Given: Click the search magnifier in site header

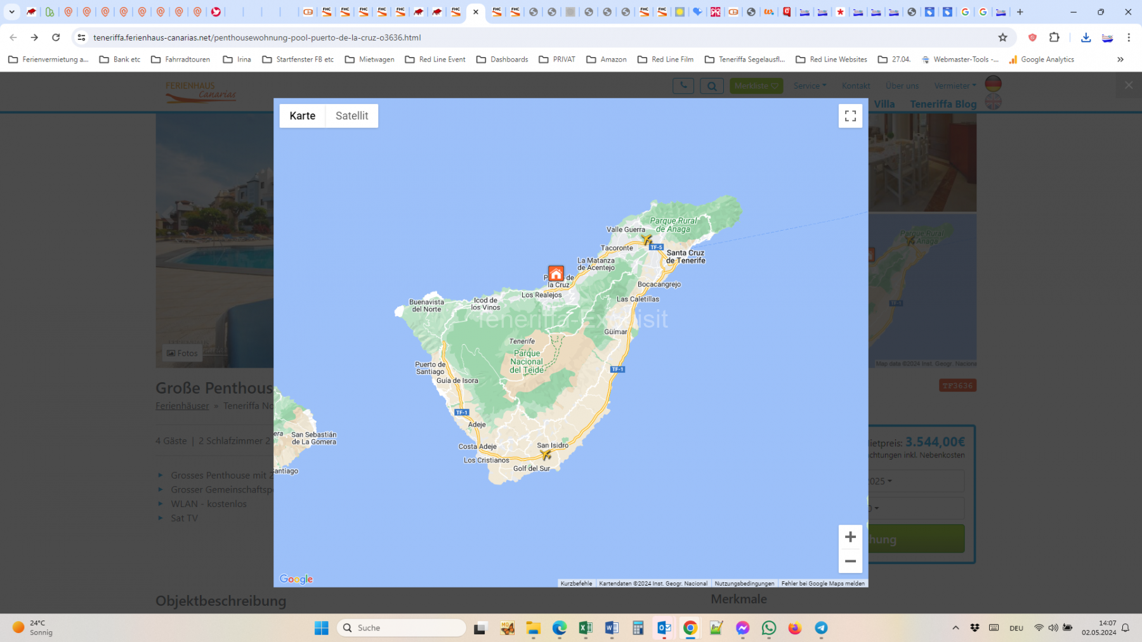Looking at the screenshot, I should click(712, 86).
